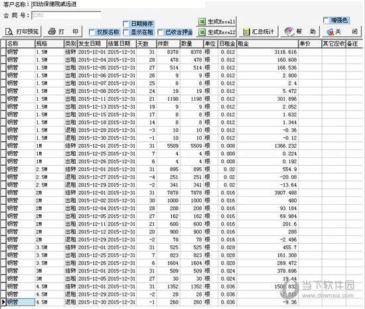Click the 件数 column header
365x309 pixels.
(x=168, y=44)
